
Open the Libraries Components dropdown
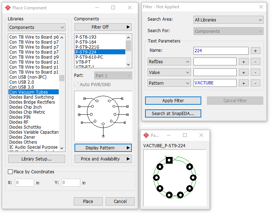tap(37, 28)
